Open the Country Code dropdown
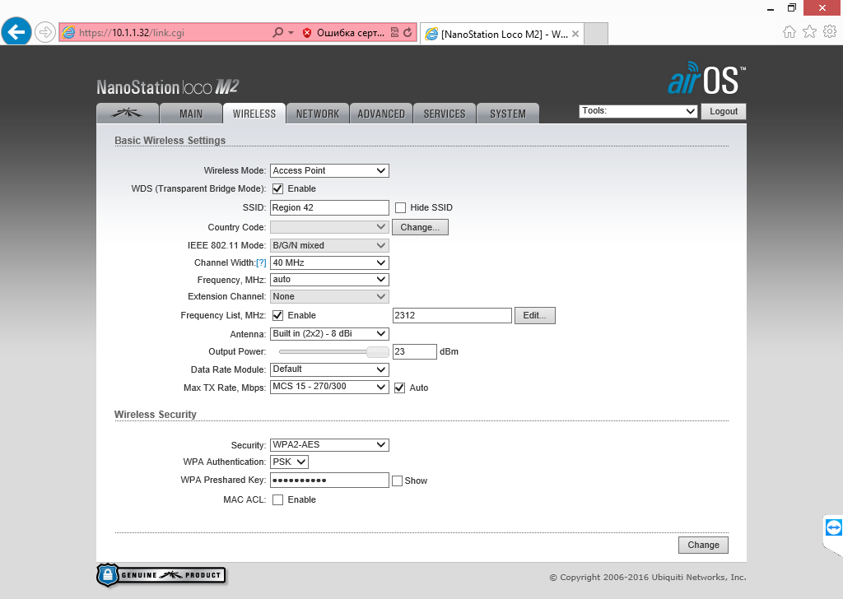843x599 pixels. [x=329, y=227]
